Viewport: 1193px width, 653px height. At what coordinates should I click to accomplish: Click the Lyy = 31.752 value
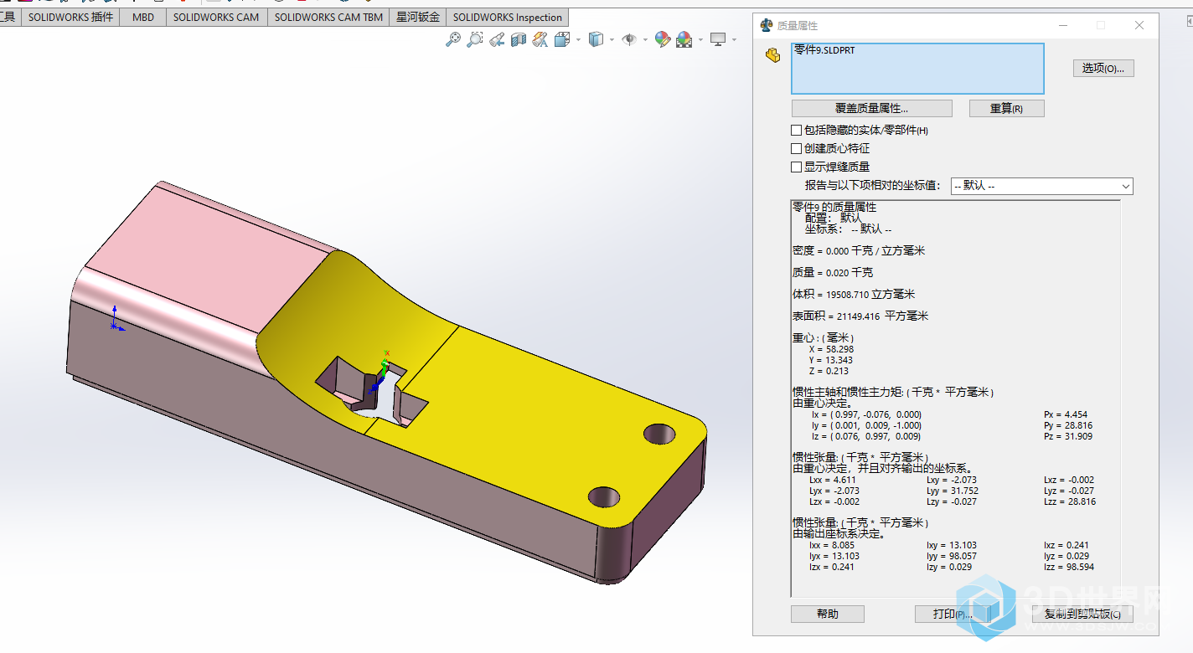click(x=953, y=491)
